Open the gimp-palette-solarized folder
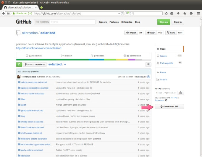This screenshot has height=157, width=202. coord(32,111)
